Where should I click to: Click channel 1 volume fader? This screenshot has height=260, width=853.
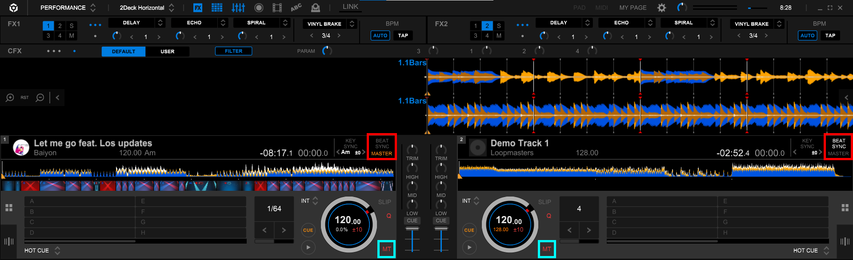412,229
